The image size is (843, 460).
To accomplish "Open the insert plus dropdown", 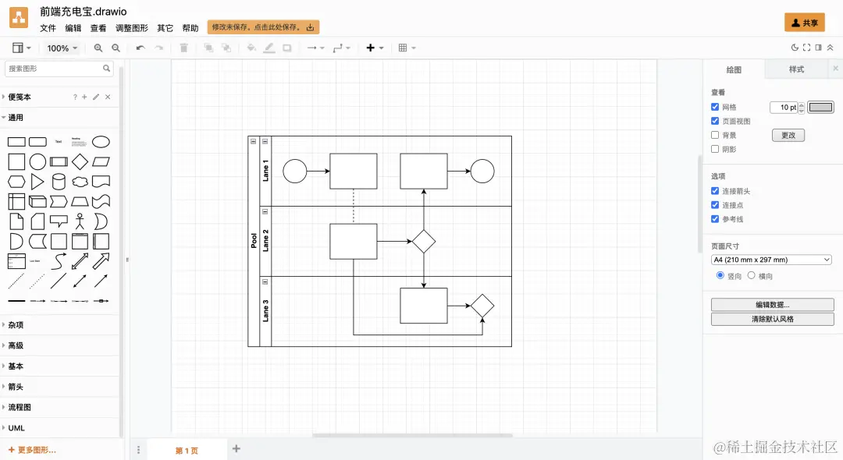I will point(375,48).
